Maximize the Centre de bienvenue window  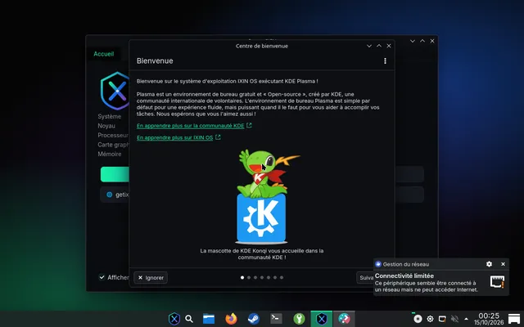pos(379,46)
